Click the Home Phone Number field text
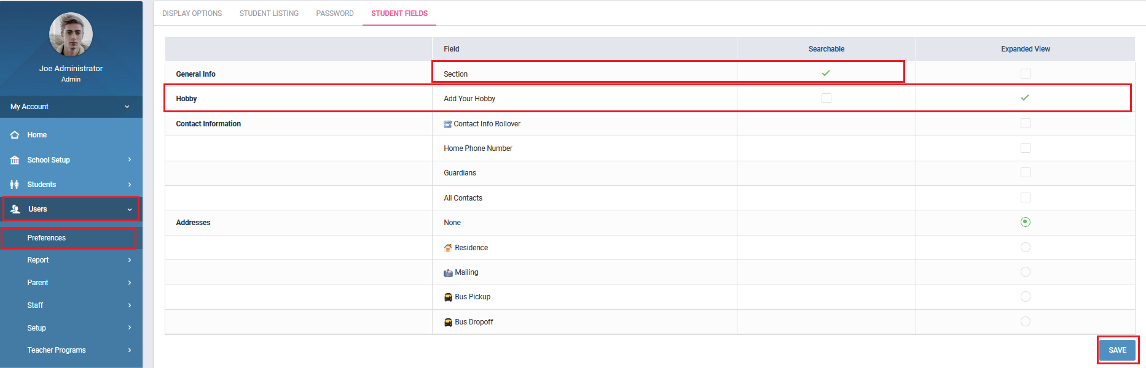1146x368 pixels. point(478,148)
